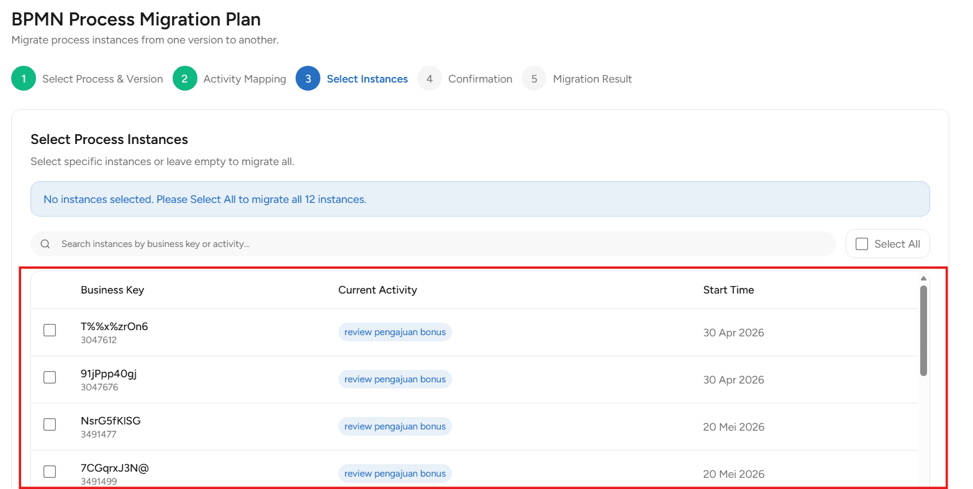
Task: Click business key T%%x%zrOn6
Action: pyautogui.click(x=114, y=326)
